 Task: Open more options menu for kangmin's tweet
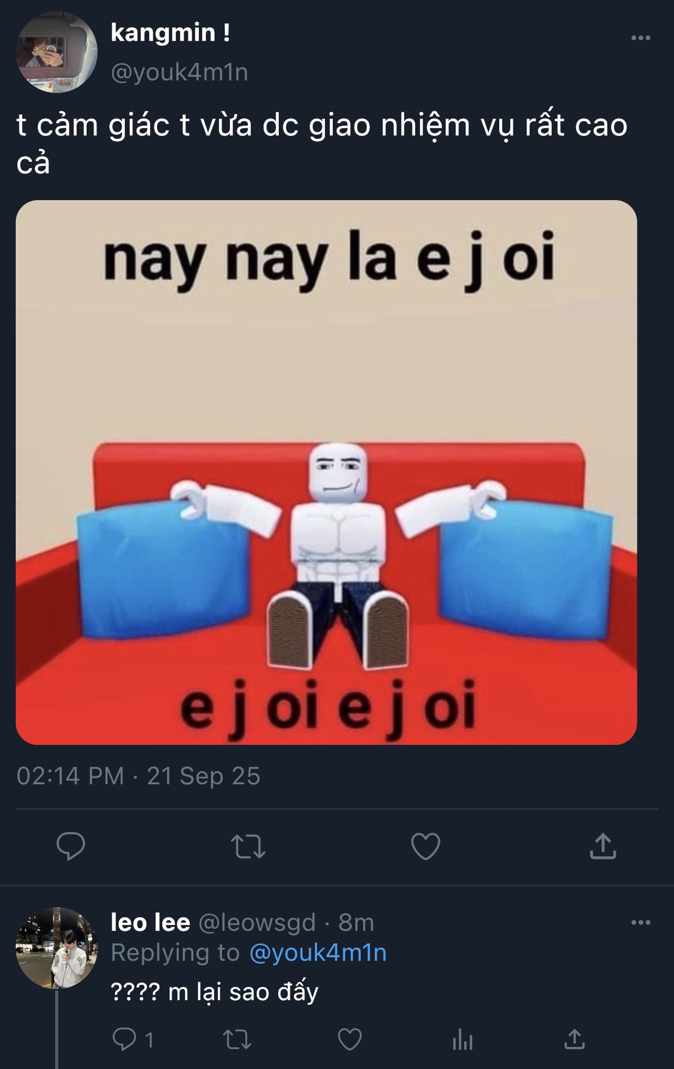pyautogui.click(x=641, y=38)
